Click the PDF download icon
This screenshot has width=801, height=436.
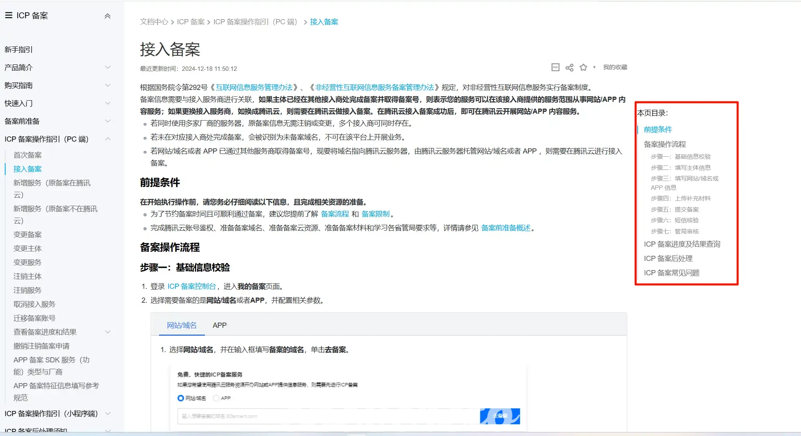[555, 67]
